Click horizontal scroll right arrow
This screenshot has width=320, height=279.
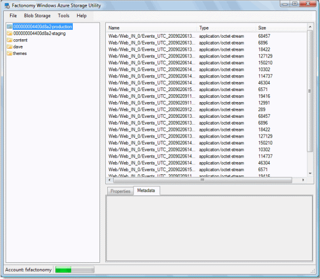pos(303,180)
